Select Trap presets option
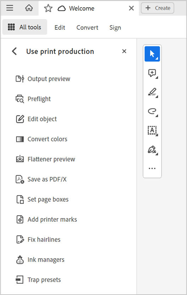This screenshot has height=295, width=187. (x=44, y=280)
